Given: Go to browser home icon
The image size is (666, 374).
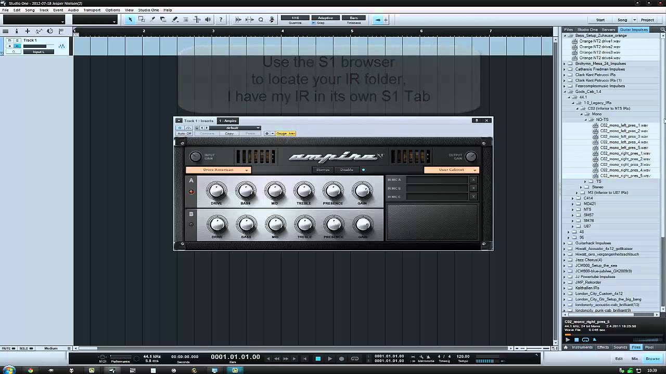Looking at the screenshot, I should tap(566, 347).
